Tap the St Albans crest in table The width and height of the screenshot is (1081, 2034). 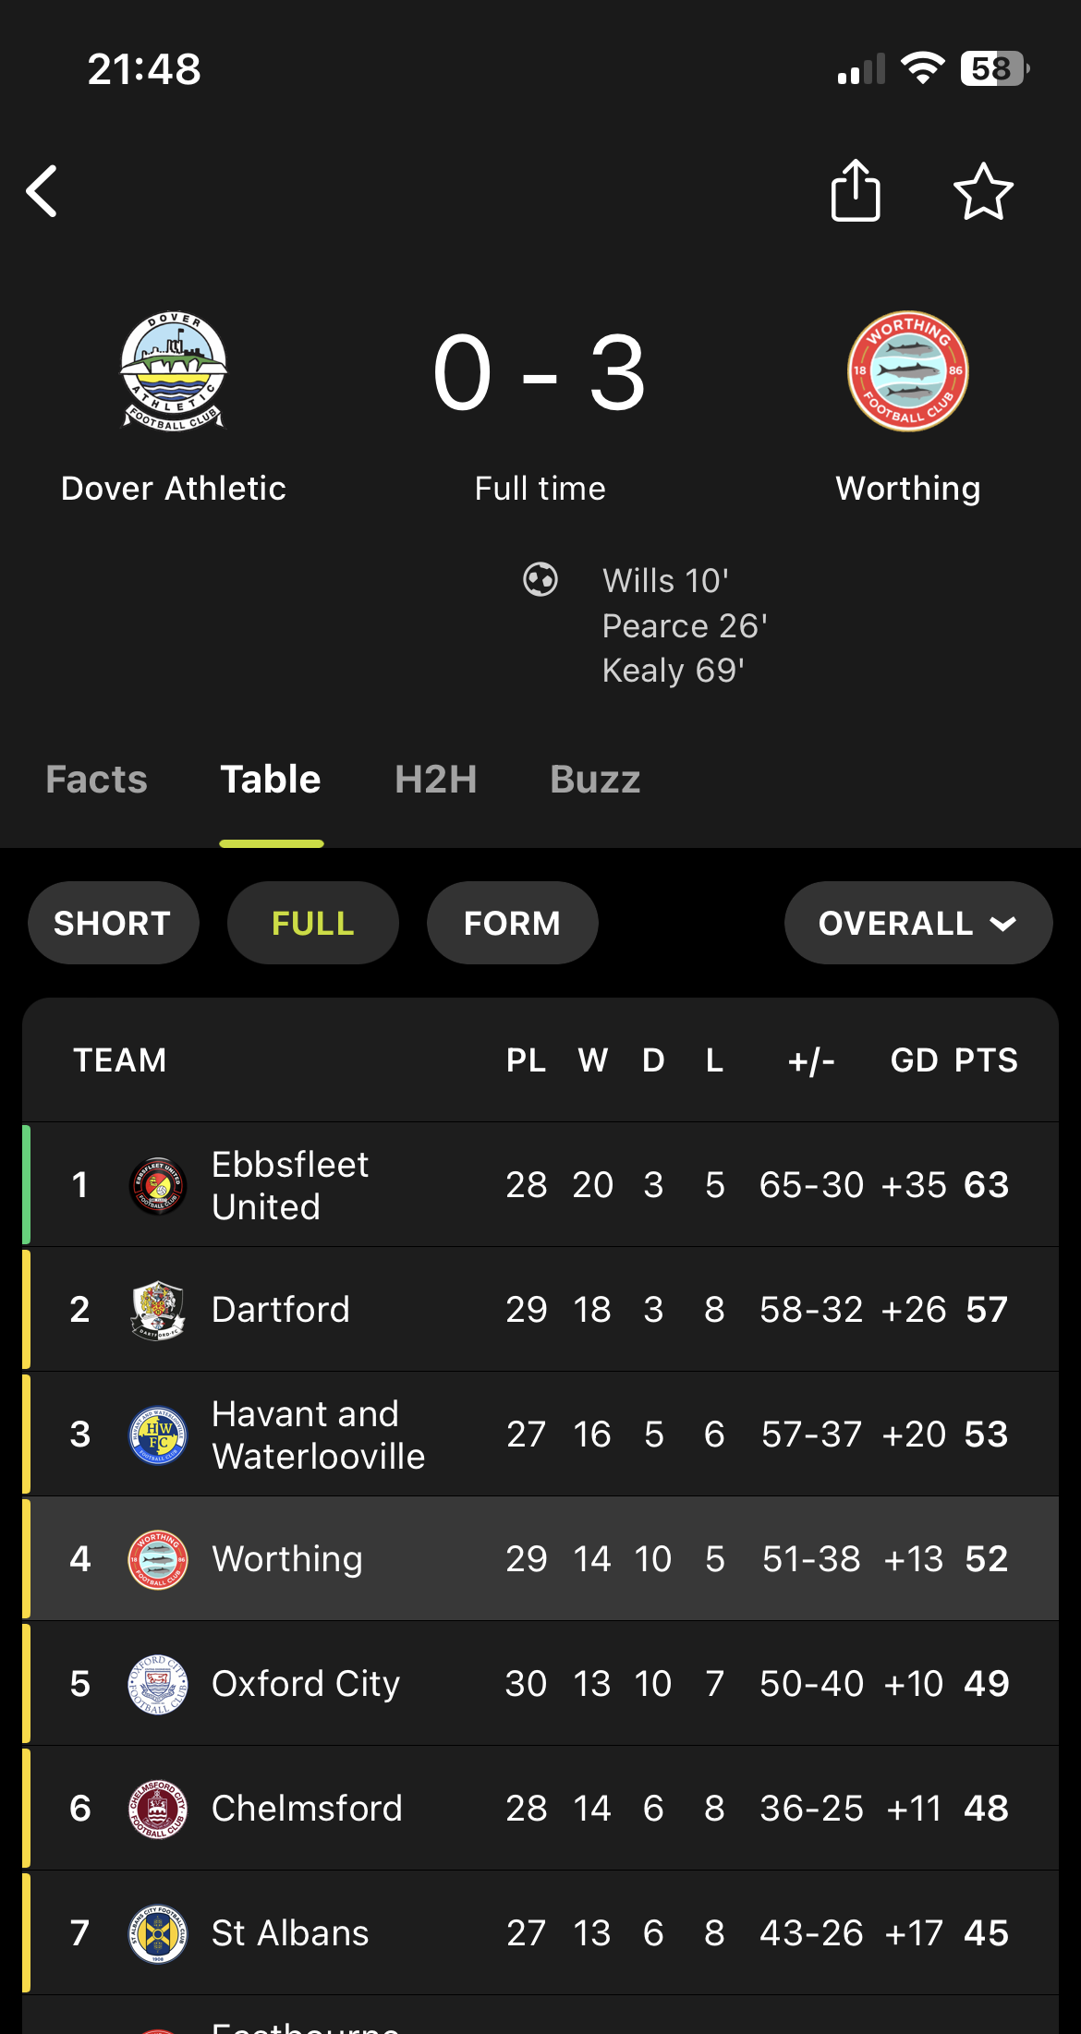(158, 1933)
